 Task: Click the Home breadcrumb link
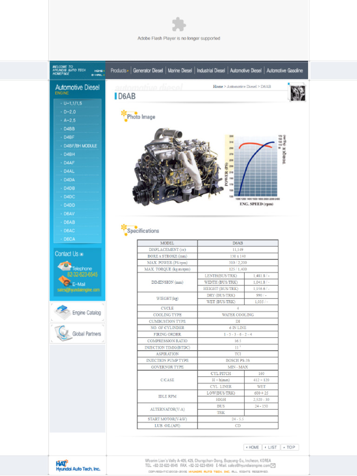click(x=218, y=86)
